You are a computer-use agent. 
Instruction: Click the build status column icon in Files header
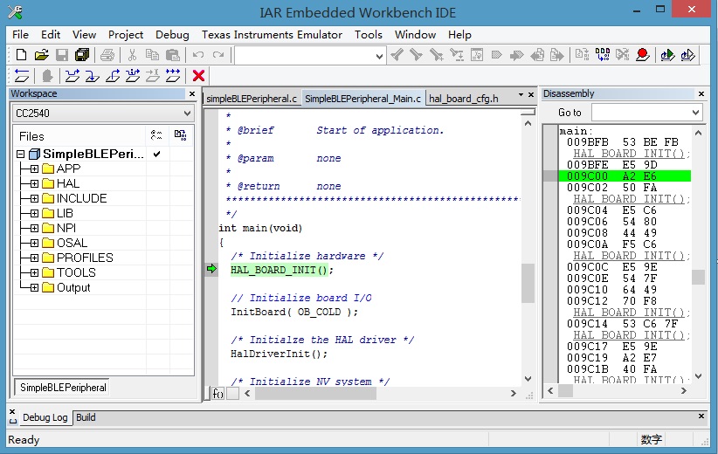[181, 135]
